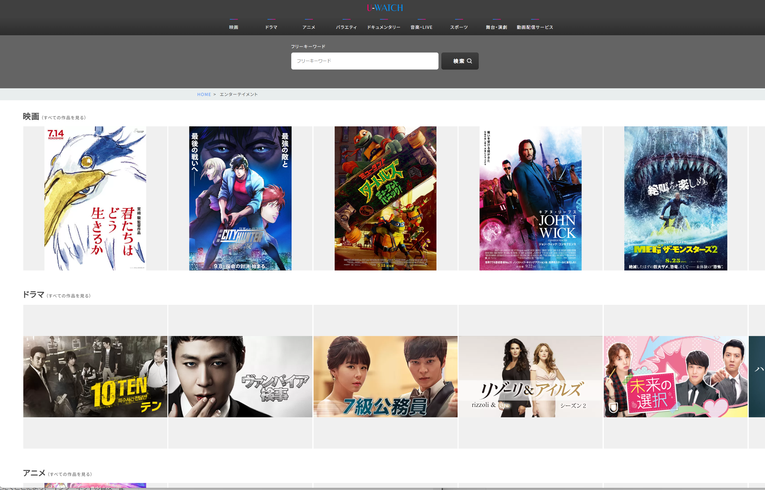Screen dimensions: 765x490
Task: Open the MEG ザ・モンスターズ2 poster
Action: [x=675, y=198]
